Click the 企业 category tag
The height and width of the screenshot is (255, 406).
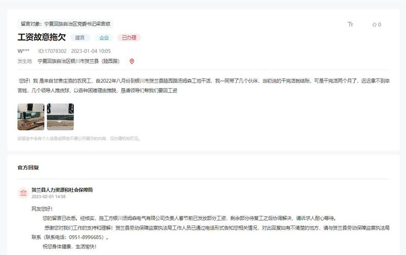tap(104, 38)
